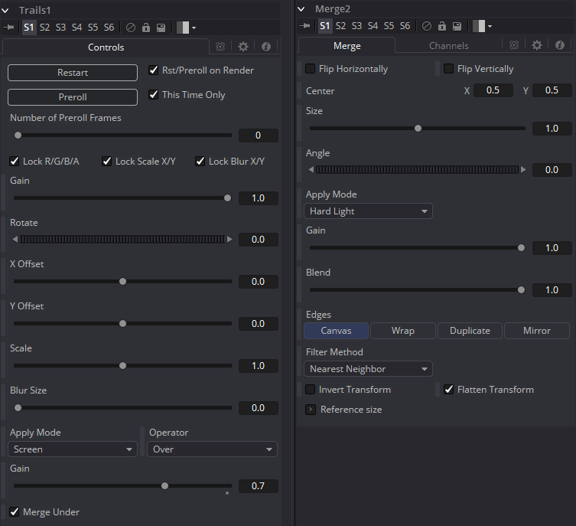
Task: Click Number of Preroll Frames value field
Action: point(259,136)
